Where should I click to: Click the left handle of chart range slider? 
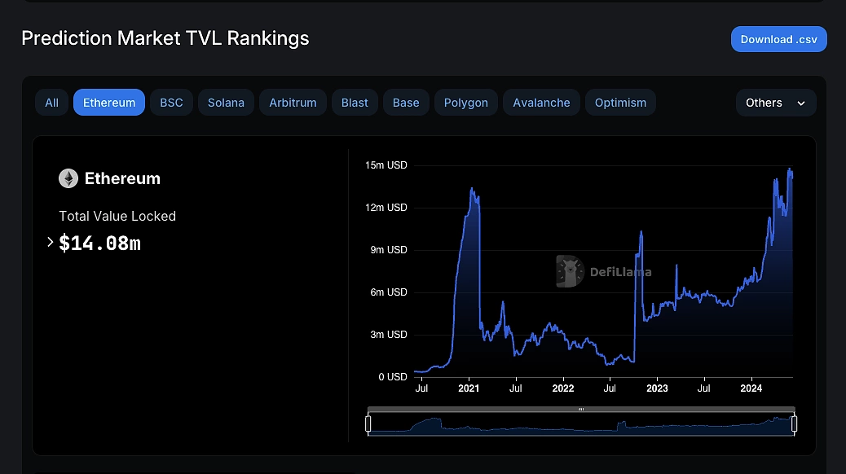pyautogui.click(x=368, y=424)
